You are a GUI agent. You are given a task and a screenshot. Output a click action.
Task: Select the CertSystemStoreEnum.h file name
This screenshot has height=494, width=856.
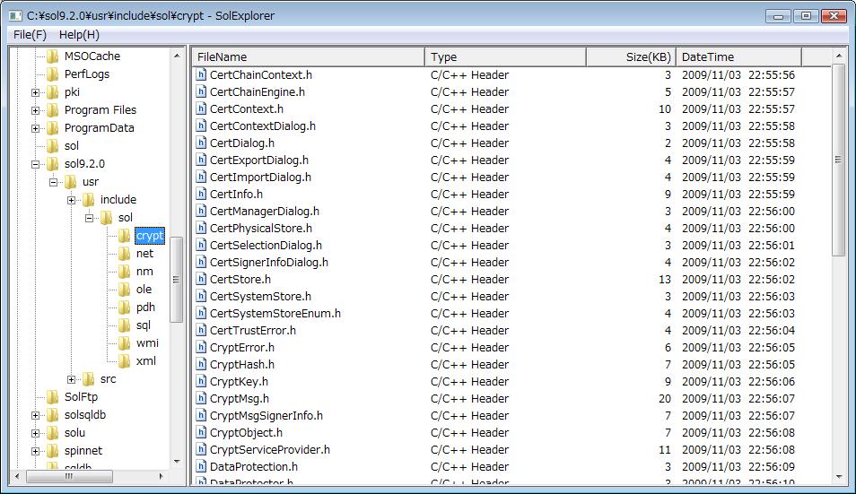[275, 314]
